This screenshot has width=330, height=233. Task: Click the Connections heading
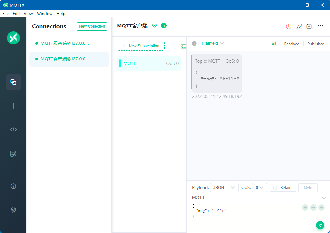(49, 26)
